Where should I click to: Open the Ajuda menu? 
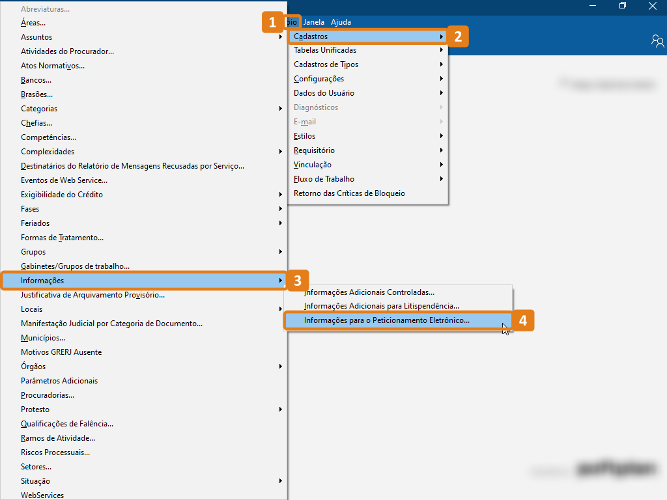[341, 22]
